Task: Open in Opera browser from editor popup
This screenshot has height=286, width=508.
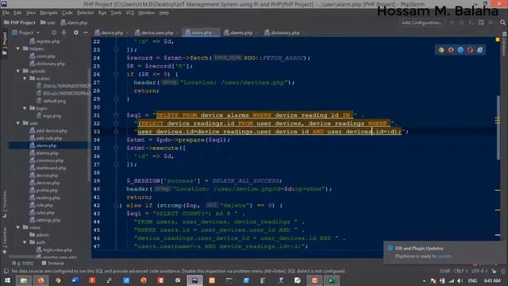Action: 470,50
